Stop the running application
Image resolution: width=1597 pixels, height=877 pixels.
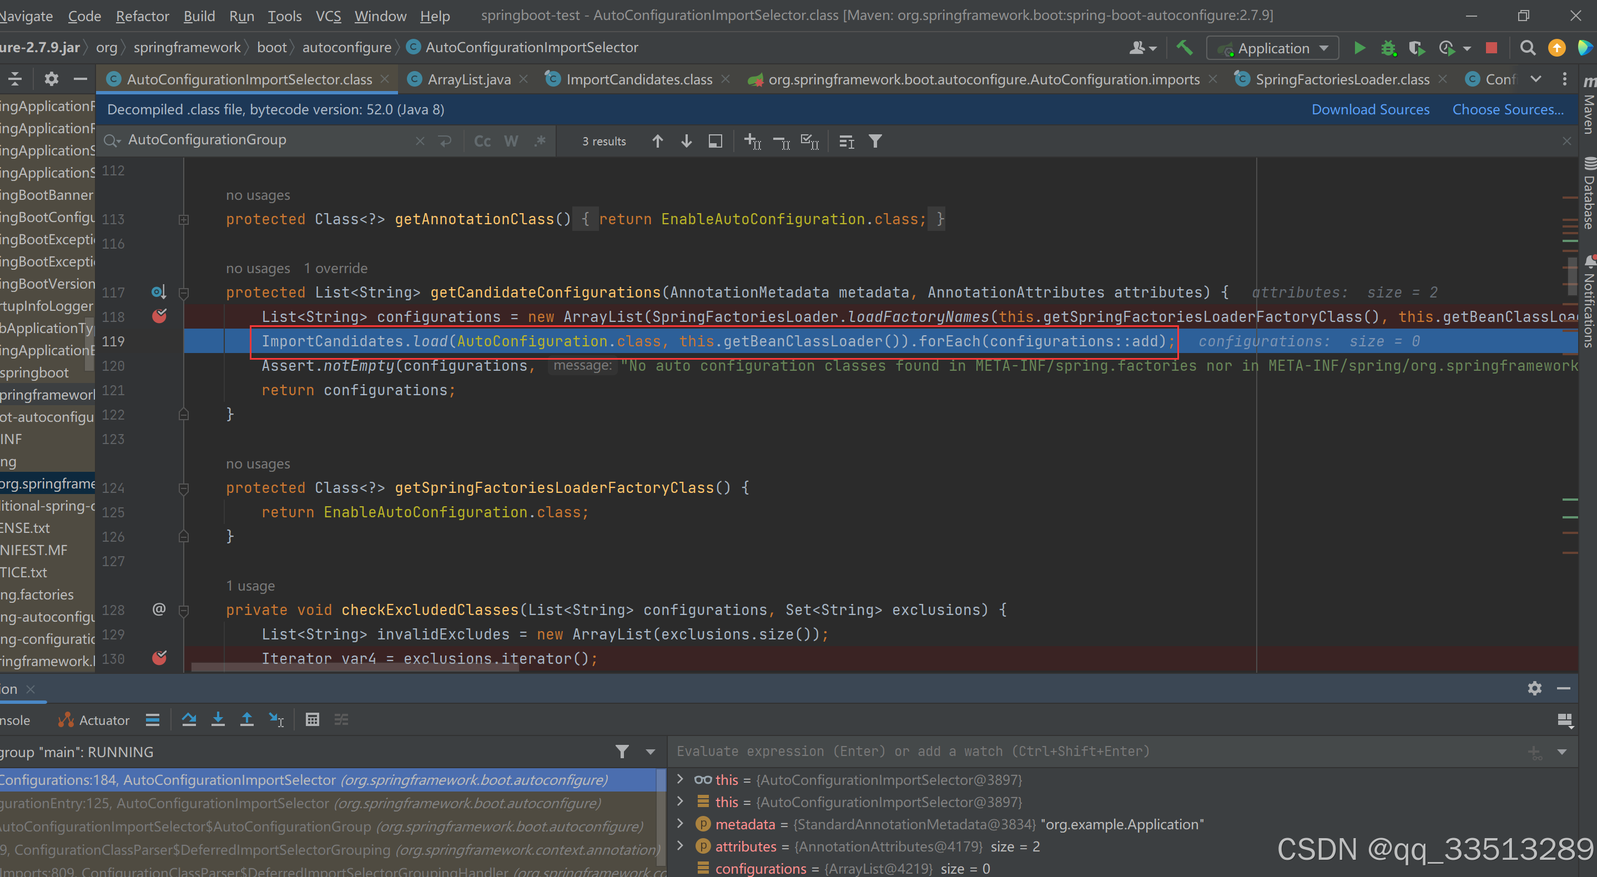[1492, 48]
